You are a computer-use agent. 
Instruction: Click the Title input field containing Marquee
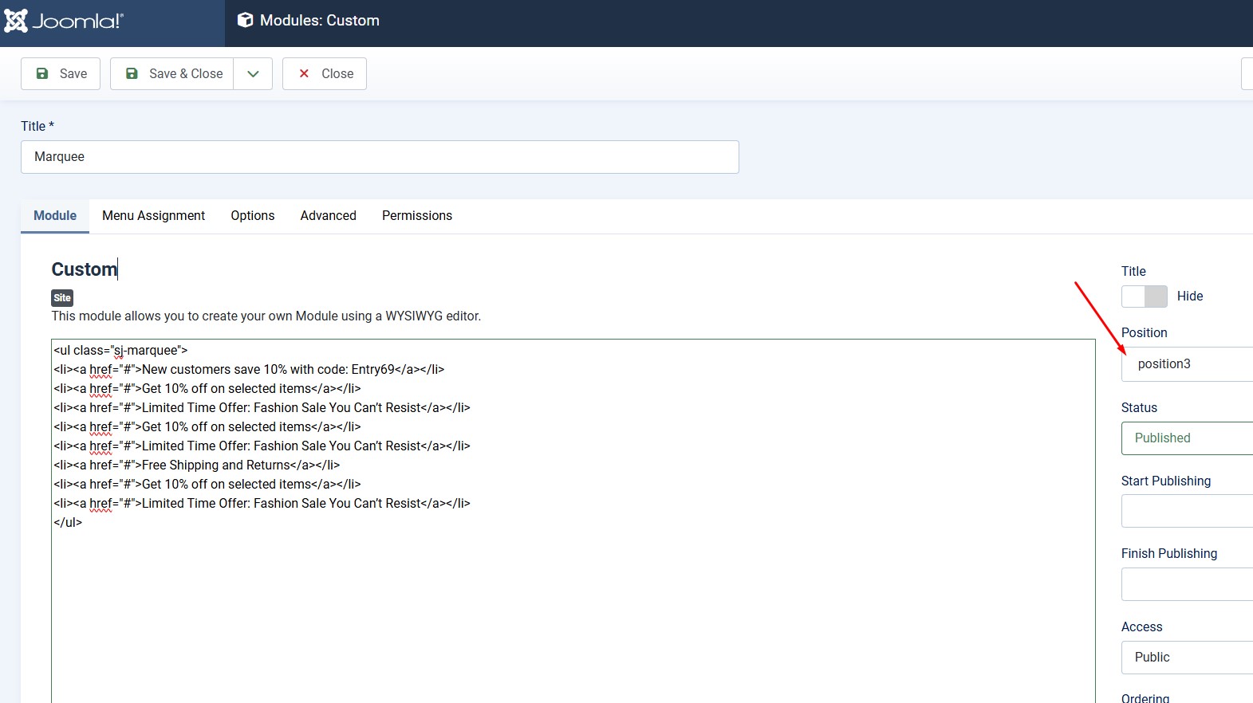pyautogui.click(x=380, y=157)
